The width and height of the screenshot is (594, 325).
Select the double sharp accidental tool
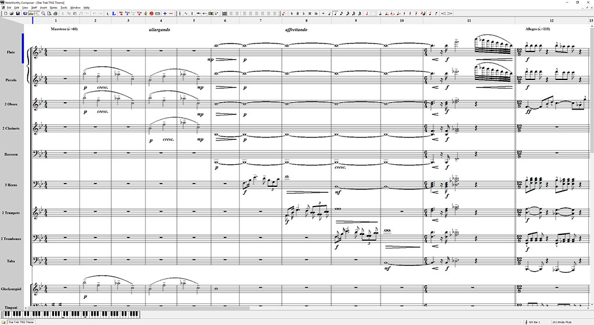click(x=310, y=13)
